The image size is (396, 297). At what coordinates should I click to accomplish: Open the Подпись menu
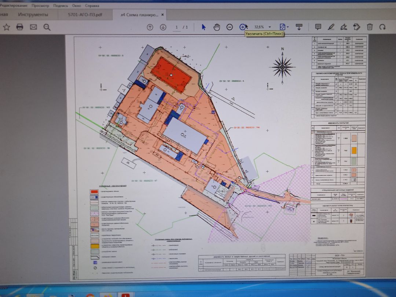coord(60,6)
